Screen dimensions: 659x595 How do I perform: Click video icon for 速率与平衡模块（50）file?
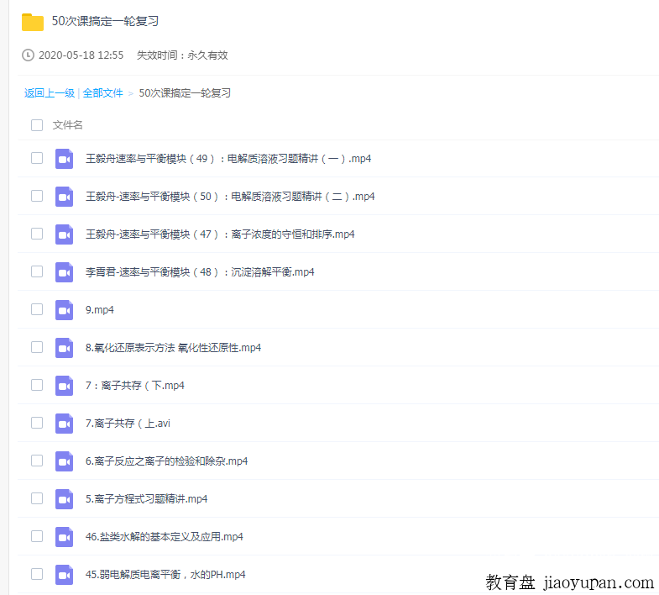pos(64,197)
